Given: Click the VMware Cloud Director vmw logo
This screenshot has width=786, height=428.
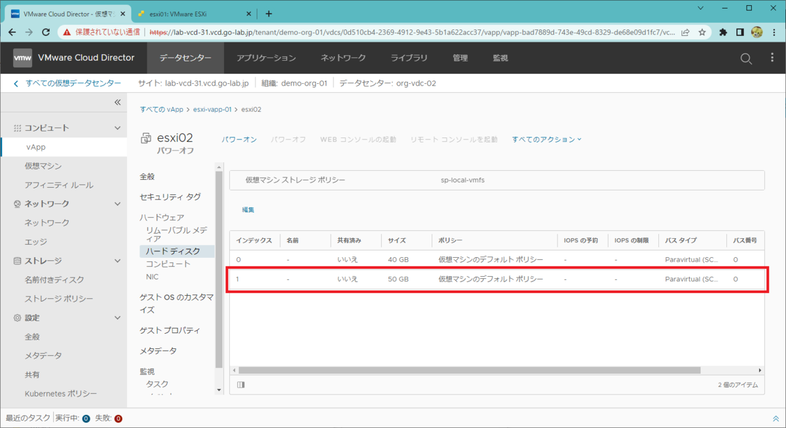Looking at the screenshot, I should click(22, 58).
